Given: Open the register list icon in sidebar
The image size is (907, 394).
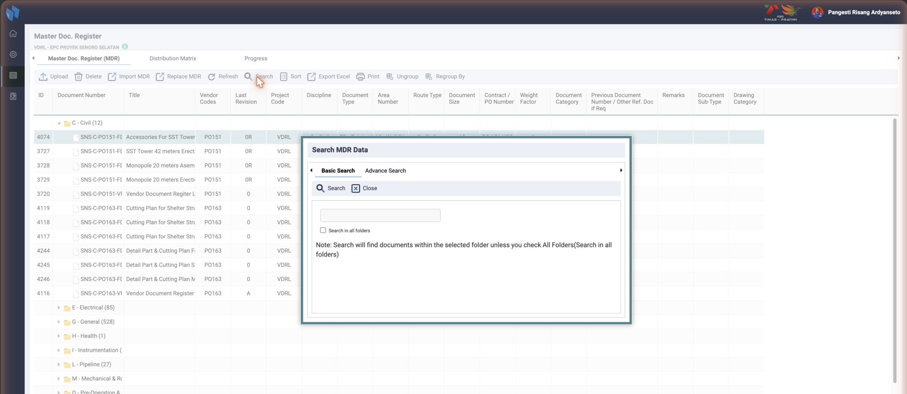Looking at the screenshot, I should coord(13,75).
